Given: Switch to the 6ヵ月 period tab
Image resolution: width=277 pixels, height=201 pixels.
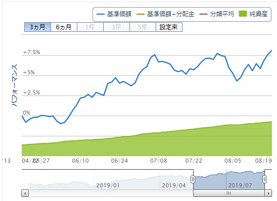Looking at the screenshot, I should pos(64,27).
